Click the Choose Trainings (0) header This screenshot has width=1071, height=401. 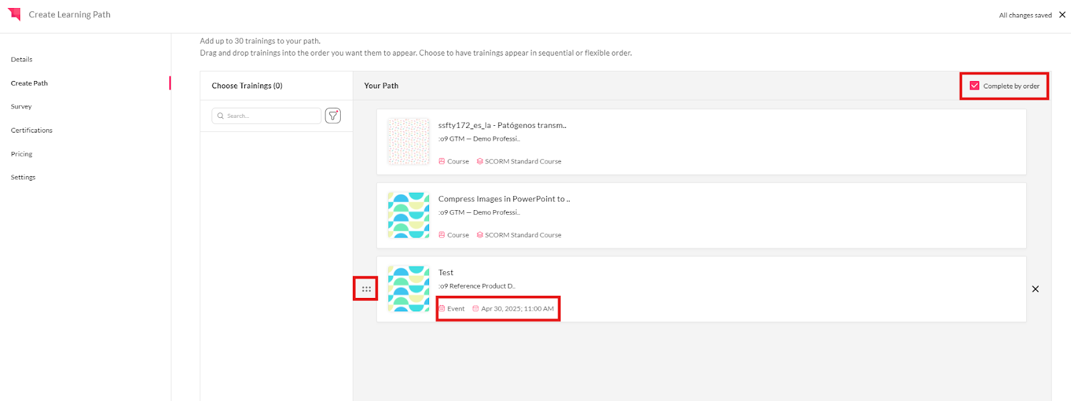click(x=247, y=86)
